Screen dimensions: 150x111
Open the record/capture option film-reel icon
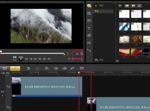pyautogui.click(x=47, y=68)
